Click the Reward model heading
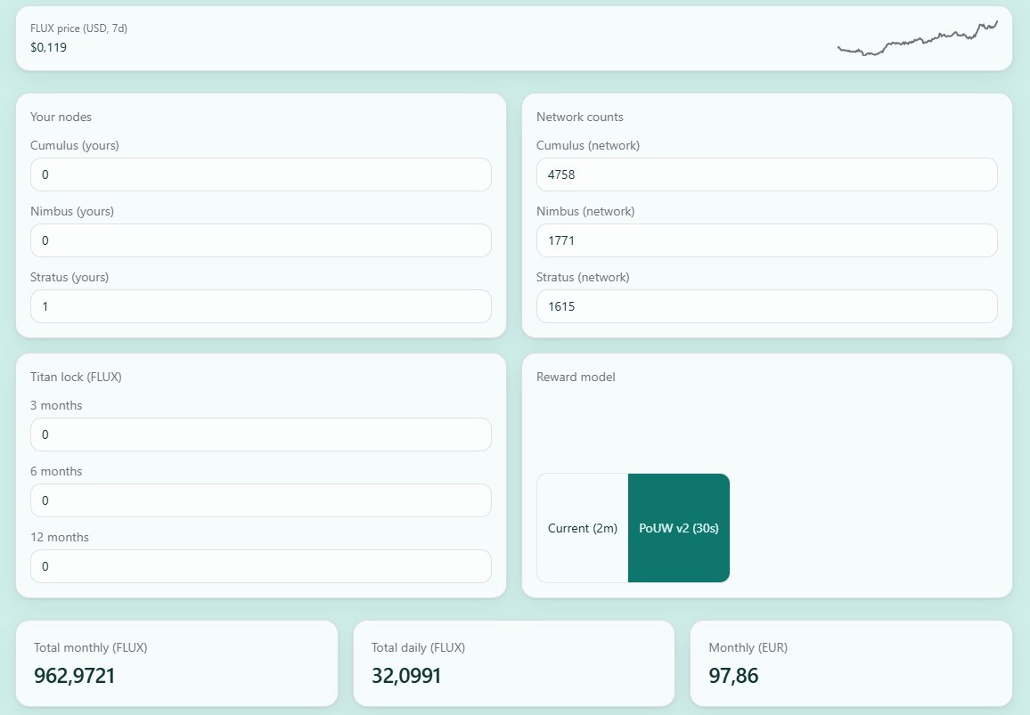1030x715 pixels. [576, 377]
